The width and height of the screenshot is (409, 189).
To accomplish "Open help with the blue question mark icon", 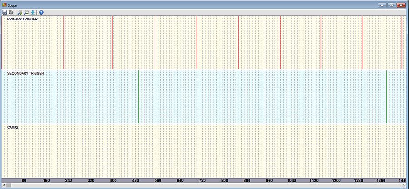I will click(x=41, y=12).
